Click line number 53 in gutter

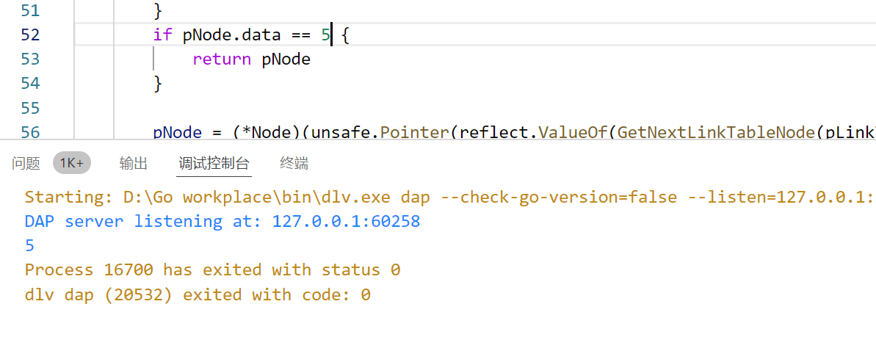coord(30,59)
